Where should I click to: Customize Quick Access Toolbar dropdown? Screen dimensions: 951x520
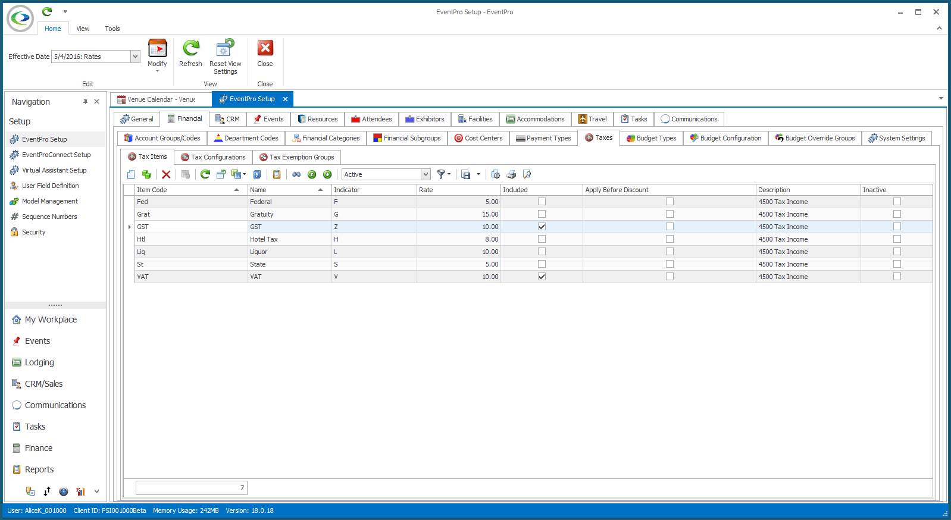pyautogui.click(x=65, y=11)
